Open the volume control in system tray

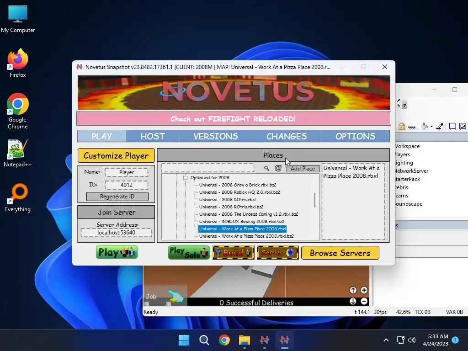tap(412, 340)
